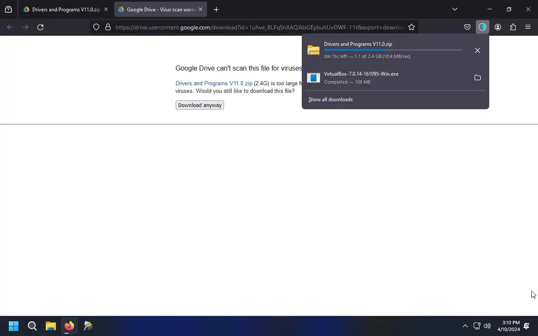Image resolution: width=538 pixels, height=336 pixels.
Task: Show VirtualBox installer in folder
Action: (477, 78)
